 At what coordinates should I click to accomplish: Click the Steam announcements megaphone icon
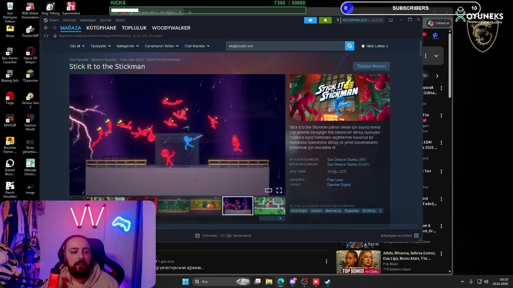click(x=310, y=20)
